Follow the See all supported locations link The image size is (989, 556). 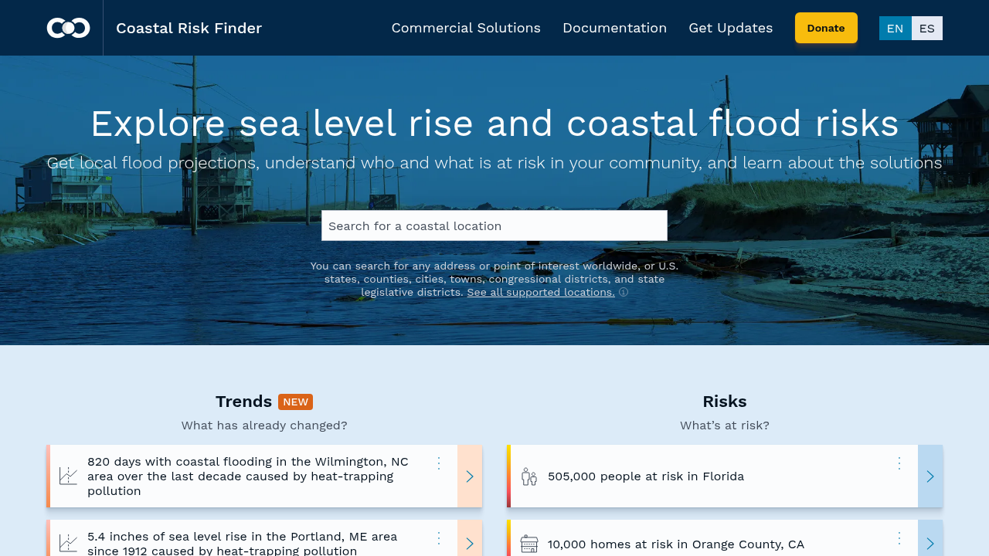pos(541,292)
